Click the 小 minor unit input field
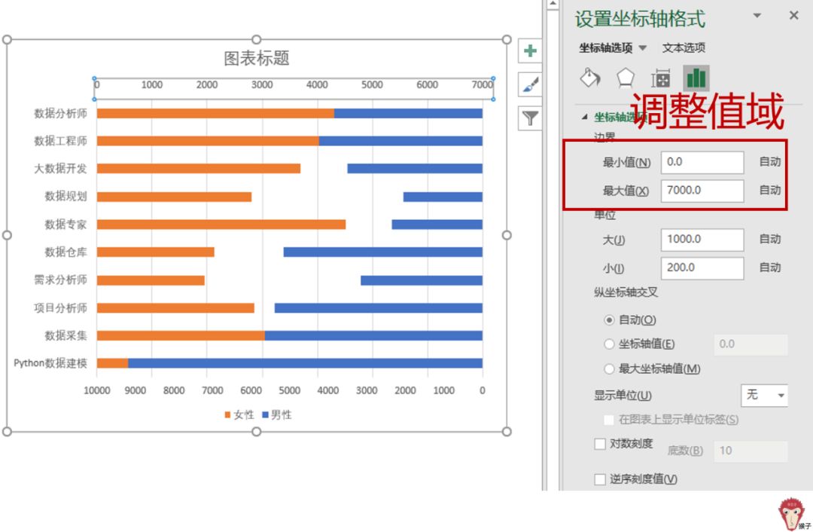The height and width of the screenshot is (532, 813). pos(702,268)
